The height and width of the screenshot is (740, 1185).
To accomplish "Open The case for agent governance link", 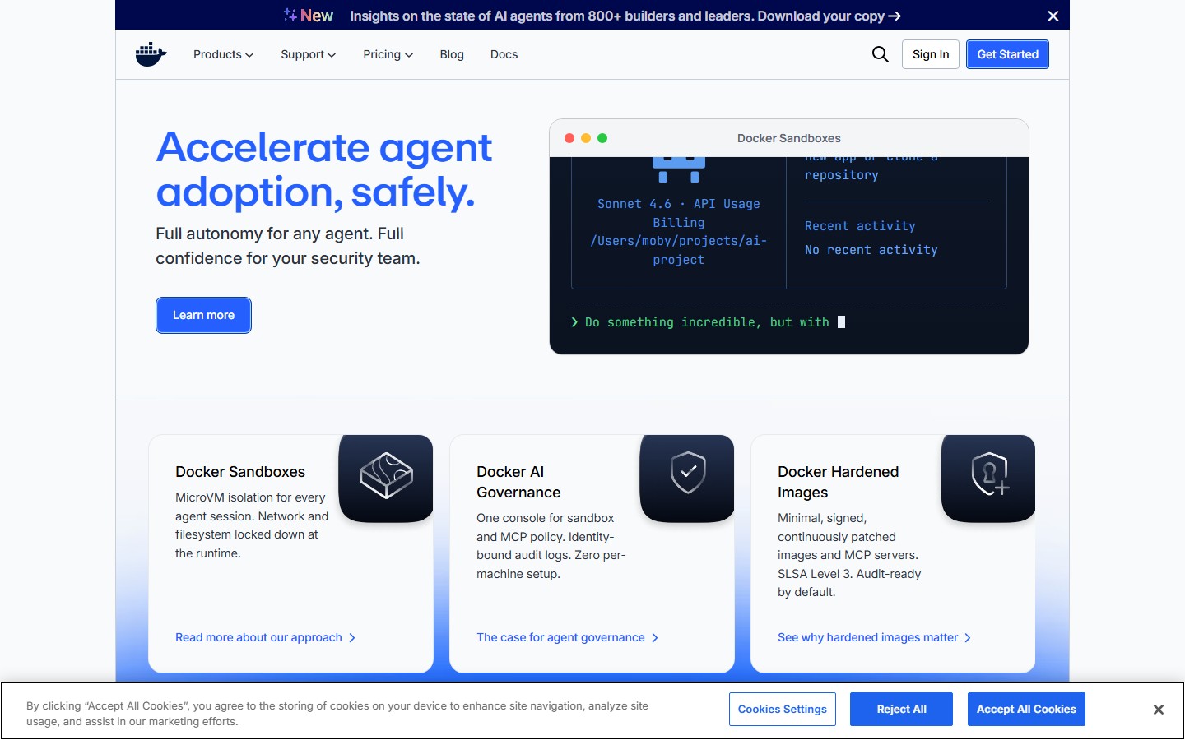I will [568, 637].
